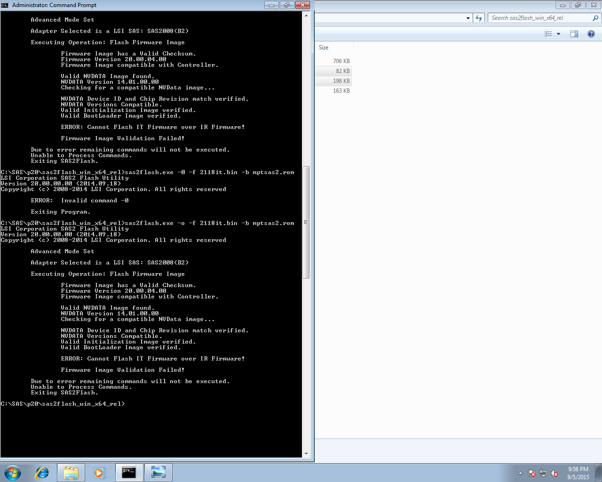Click the Explorer address bar refresh icon

pyautogui.click(x=479, y=18)
